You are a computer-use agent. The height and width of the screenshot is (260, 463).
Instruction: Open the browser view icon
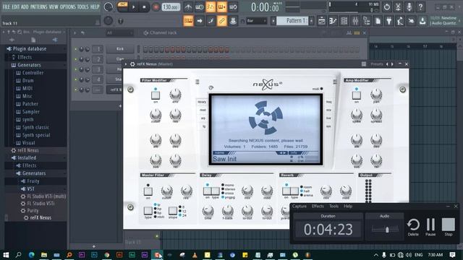point(367,21)
